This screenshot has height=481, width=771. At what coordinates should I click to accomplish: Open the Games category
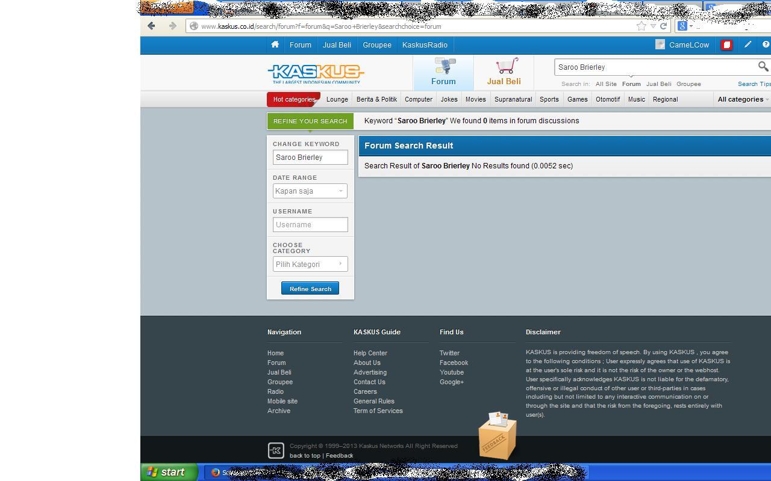pos(577,99)
